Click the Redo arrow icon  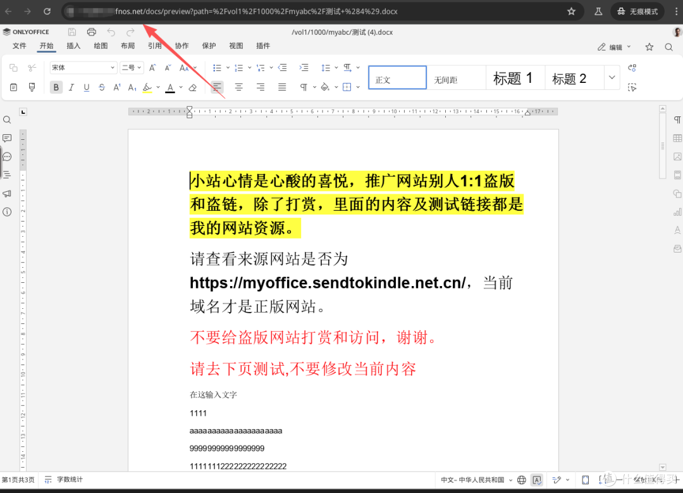click(130, 32)
